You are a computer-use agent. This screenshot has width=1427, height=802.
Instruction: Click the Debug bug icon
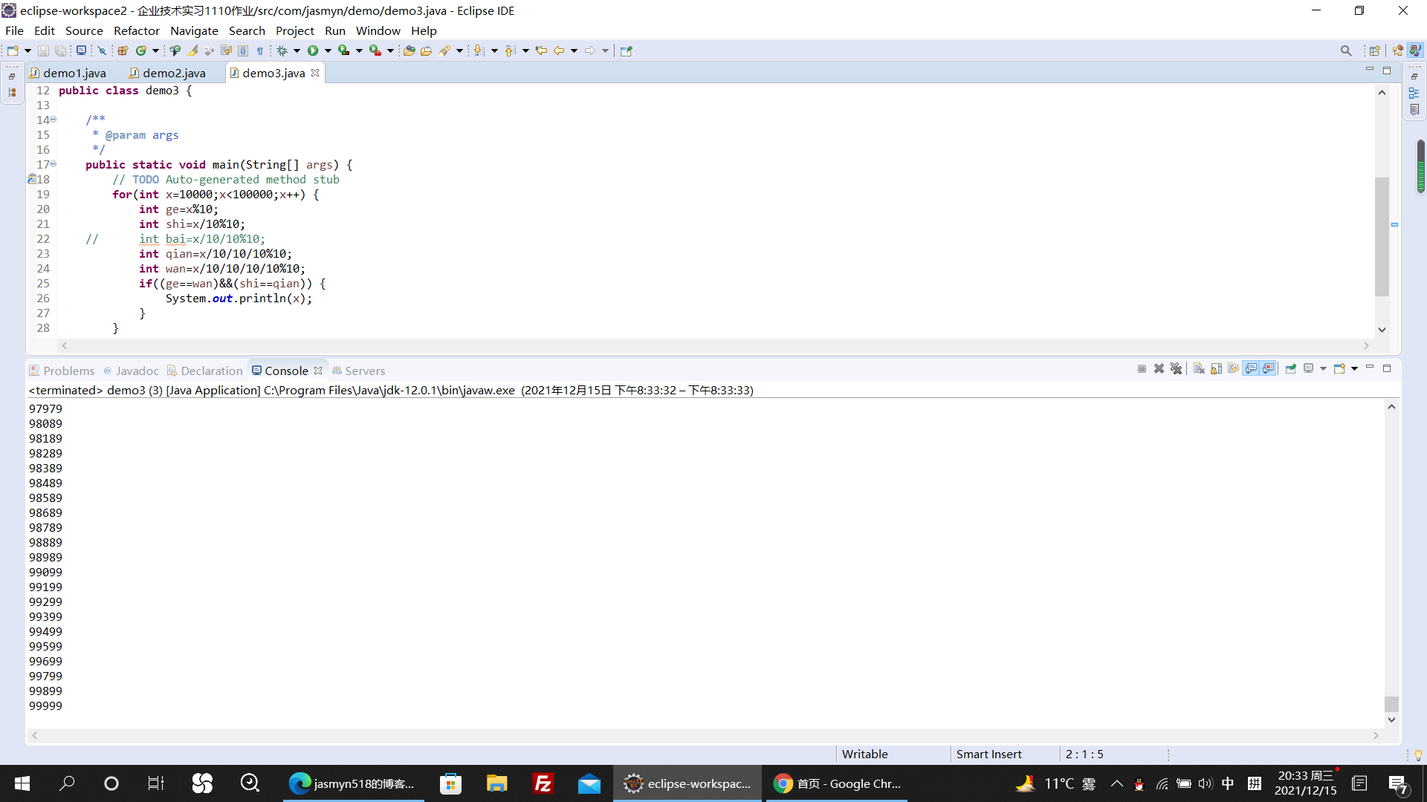282,50
